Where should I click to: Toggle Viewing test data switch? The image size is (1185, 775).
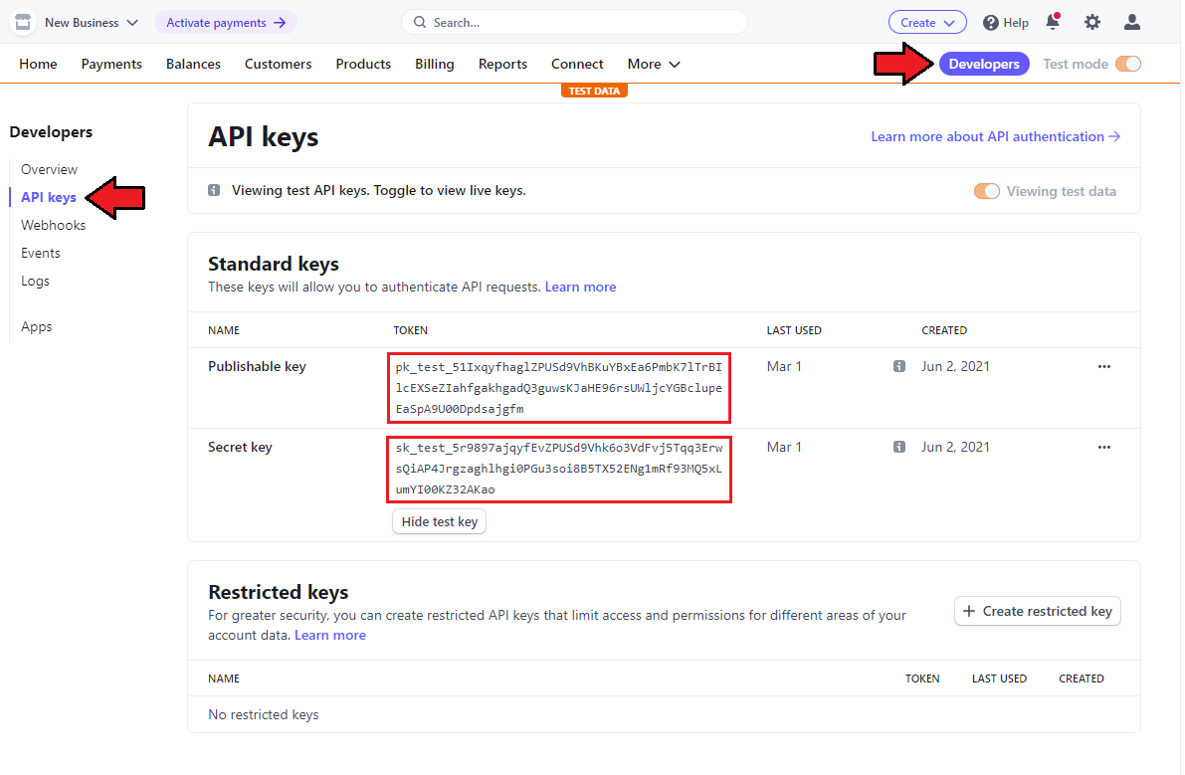[989, 192]
